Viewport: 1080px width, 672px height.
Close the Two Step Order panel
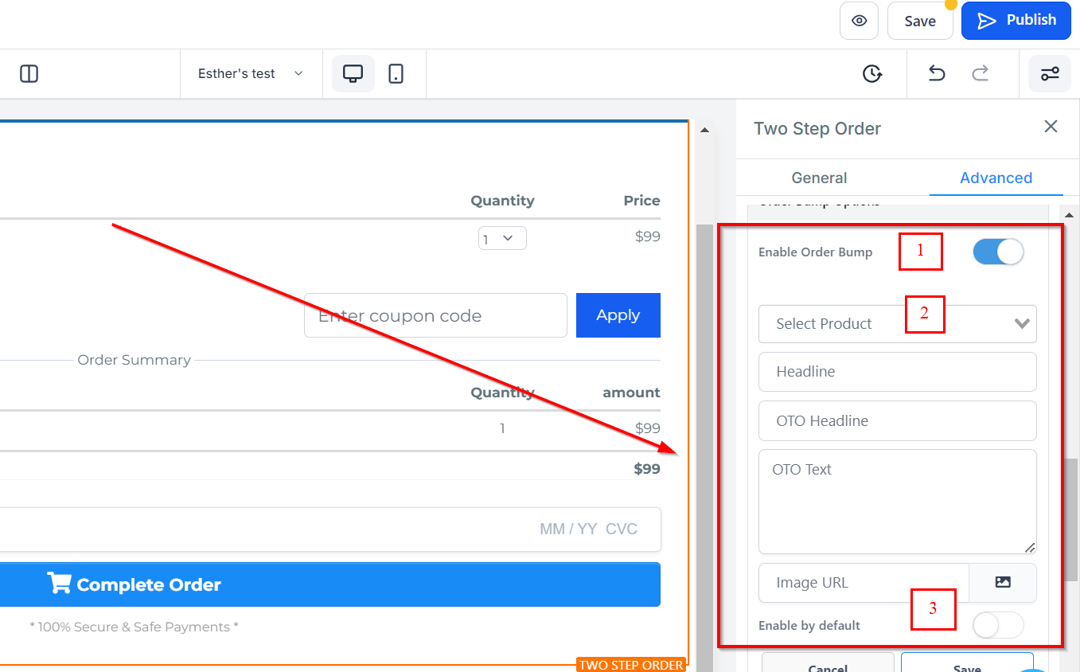[x=1051, y=127]
